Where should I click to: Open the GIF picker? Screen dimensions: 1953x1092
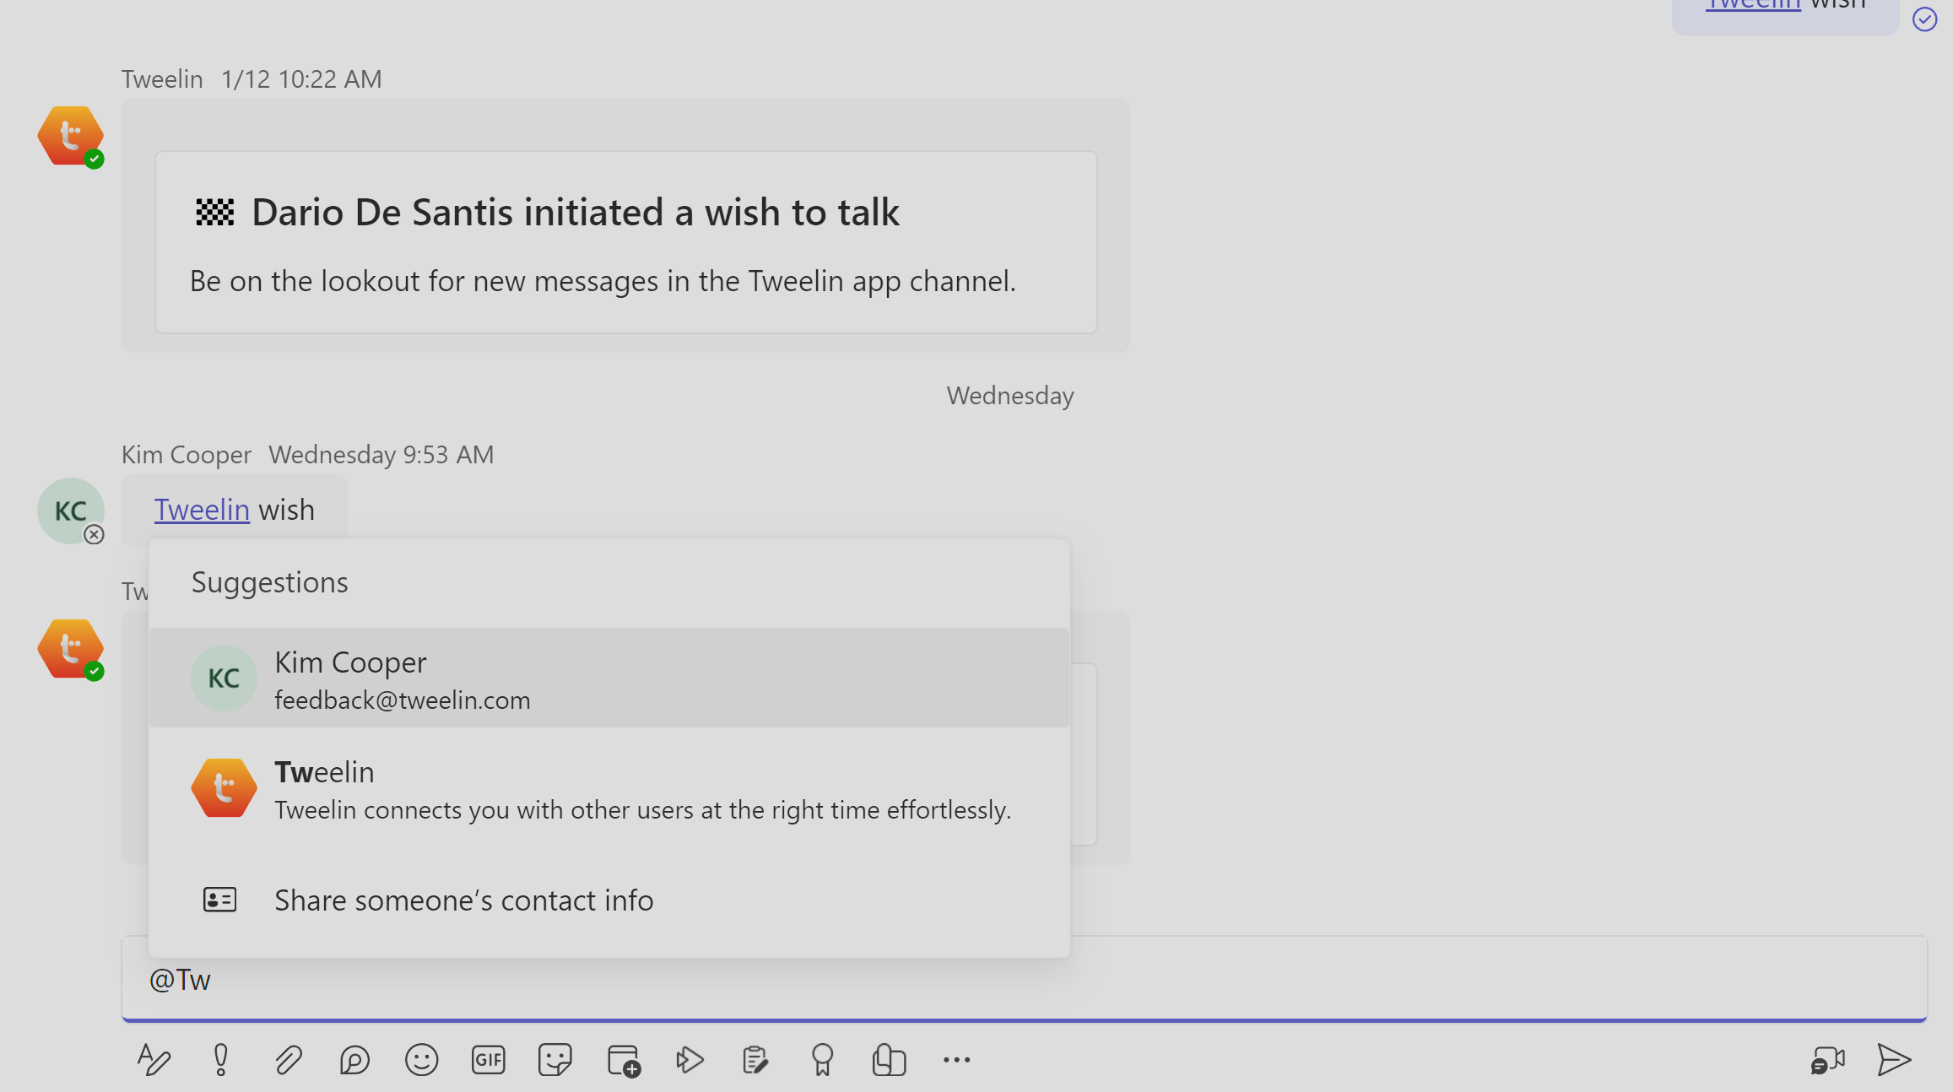(489, 1060)
